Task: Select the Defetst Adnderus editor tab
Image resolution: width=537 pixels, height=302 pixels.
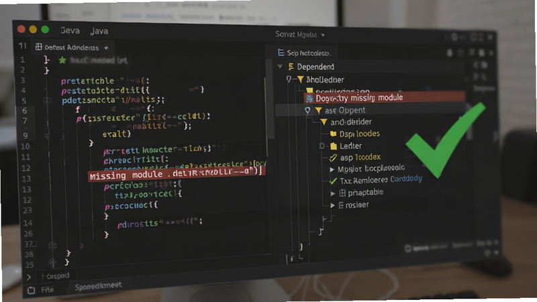Action: [71, 47]
